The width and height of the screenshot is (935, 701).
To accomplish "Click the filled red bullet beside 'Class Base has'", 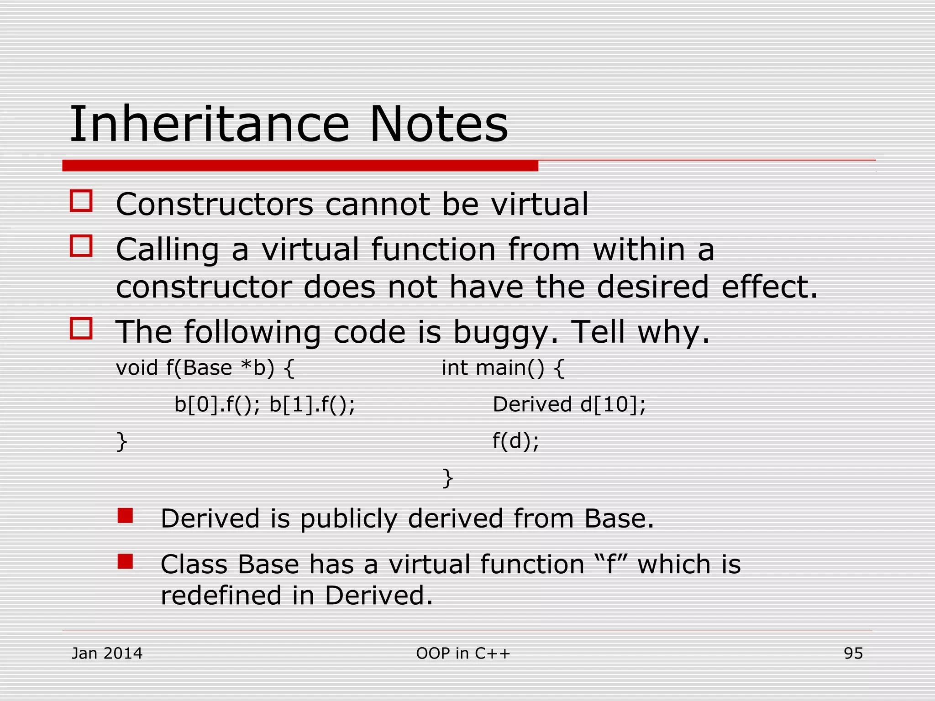I will pos(125,561).
